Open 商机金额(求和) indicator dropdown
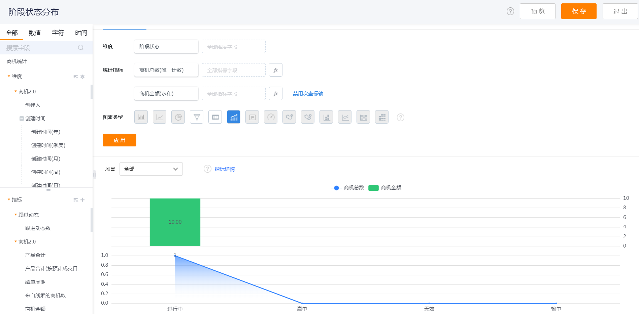Screen dimensions: 639x314 point(166,93)
